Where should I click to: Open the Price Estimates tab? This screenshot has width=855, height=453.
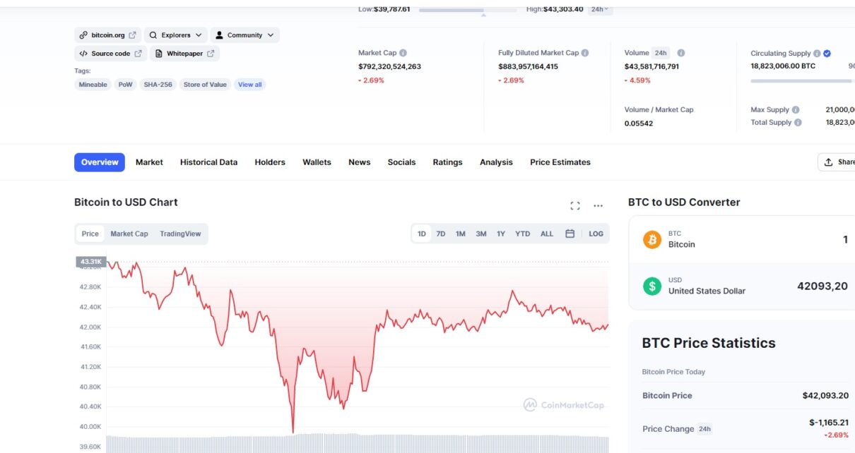tap(560, 162)
